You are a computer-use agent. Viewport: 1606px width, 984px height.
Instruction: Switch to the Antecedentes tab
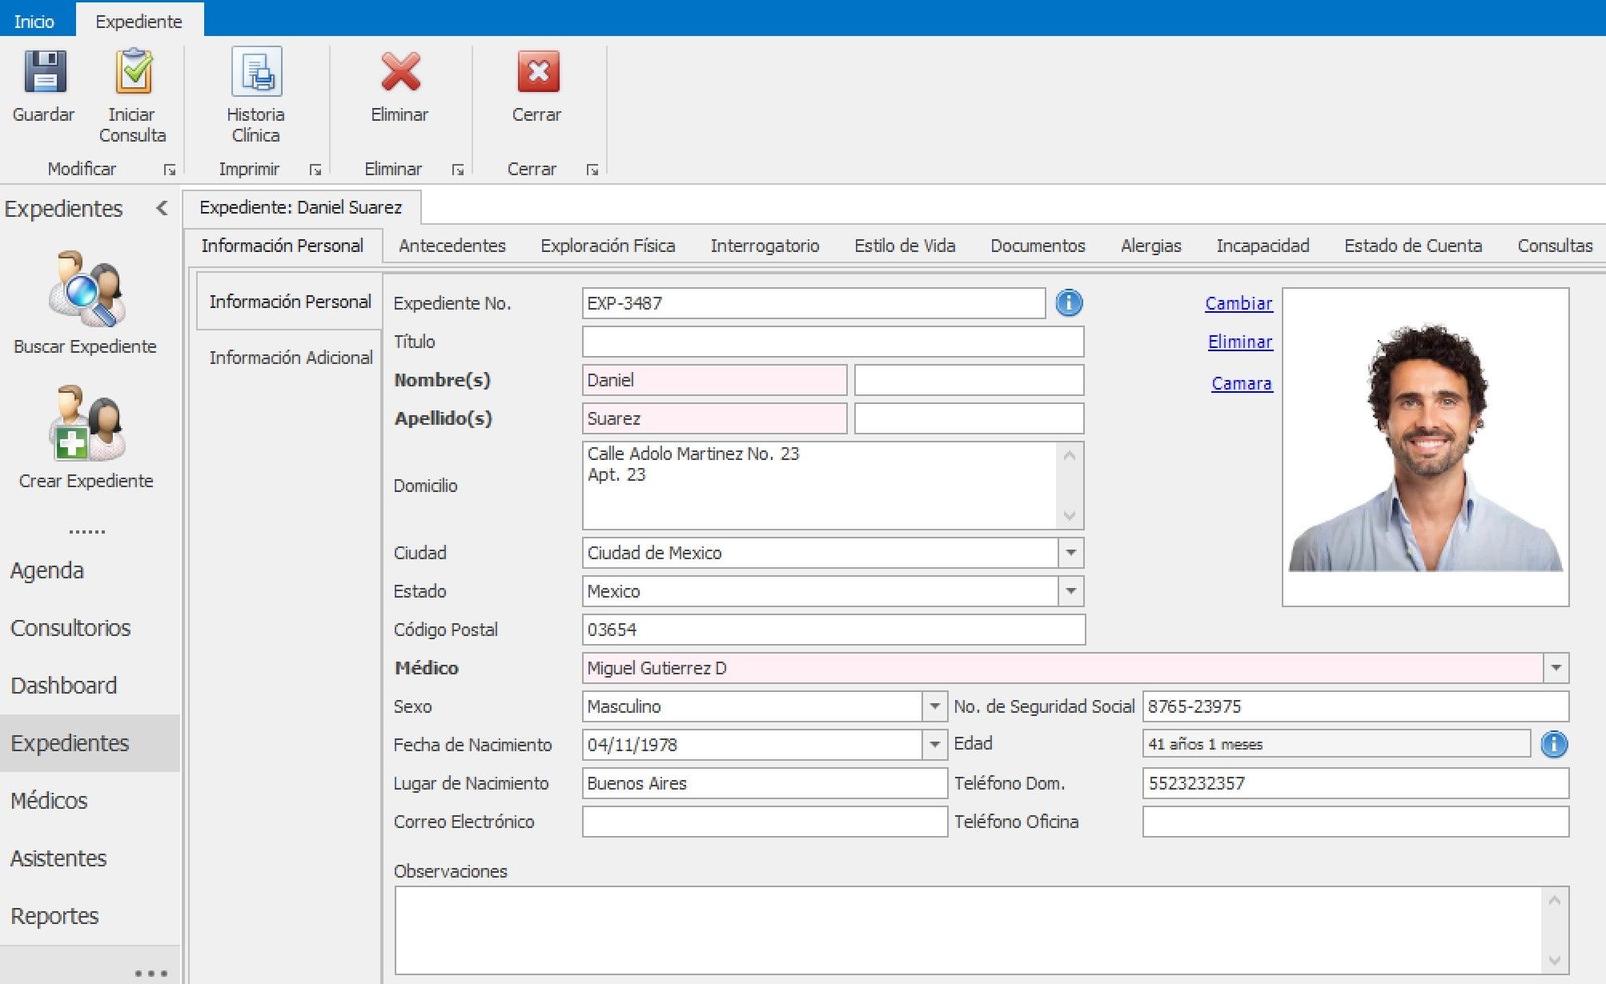tap(452, 246)
